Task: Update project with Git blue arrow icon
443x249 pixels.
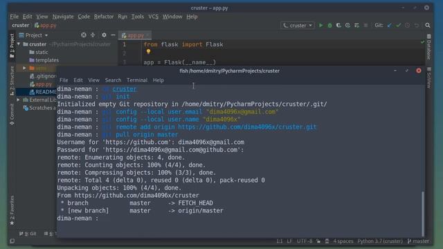Action: point(389,26)
